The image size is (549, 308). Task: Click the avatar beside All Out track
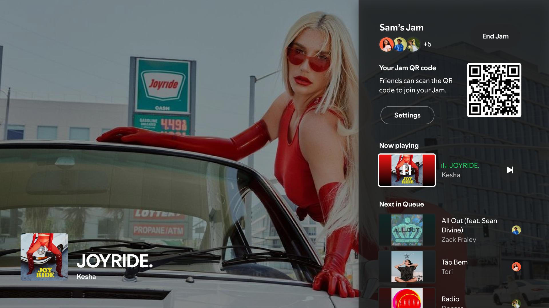516,230
